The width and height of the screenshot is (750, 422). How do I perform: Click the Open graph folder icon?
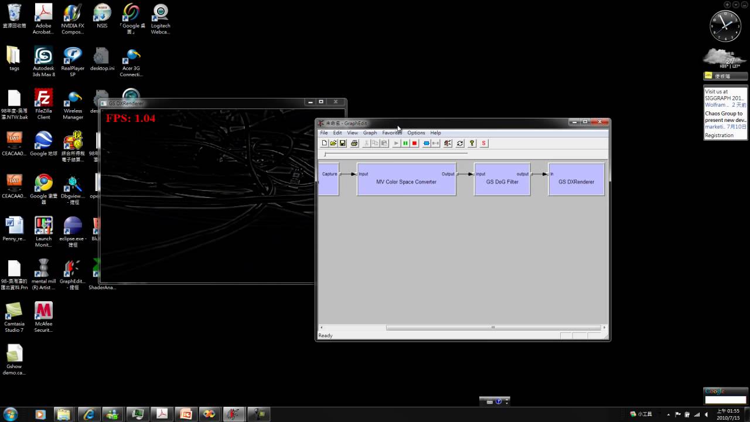click(333, 143)
